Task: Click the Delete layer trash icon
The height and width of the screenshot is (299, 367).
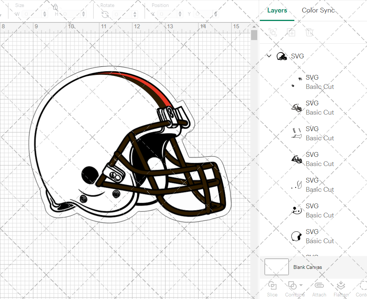Action: [x=309, y=32]
